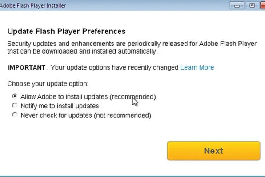Click the word "(recommended)" in the first option
This screenshot has height=177, width=265.
(132, 97)
